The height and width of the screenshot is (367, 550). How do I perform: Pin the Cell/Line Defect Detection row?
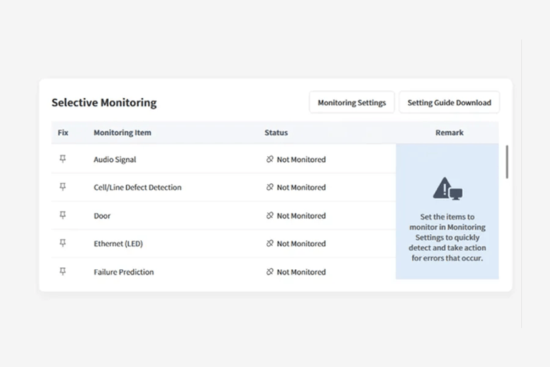(63, 187)
